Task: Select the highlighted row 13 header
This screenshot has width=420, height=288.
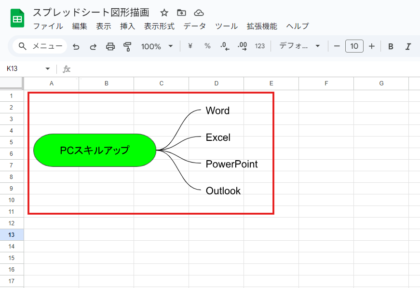Action: 12,234
